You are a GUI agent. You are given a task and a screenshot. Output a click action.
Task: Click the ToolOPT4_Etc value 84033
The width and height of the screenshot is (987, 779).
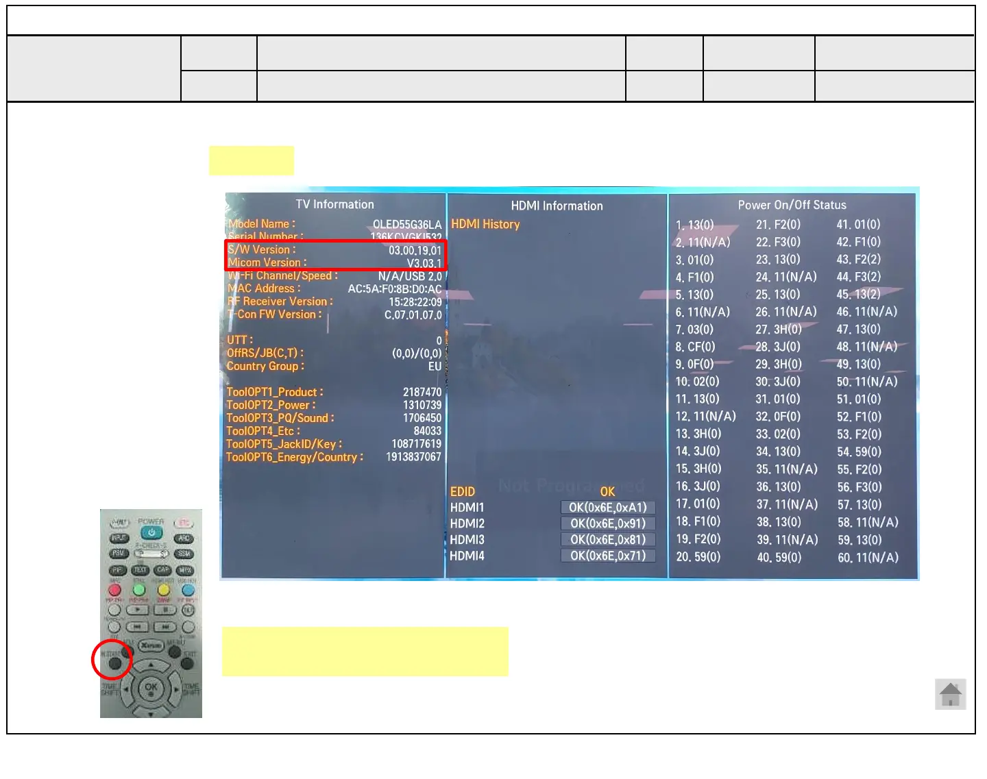(428, 431)
